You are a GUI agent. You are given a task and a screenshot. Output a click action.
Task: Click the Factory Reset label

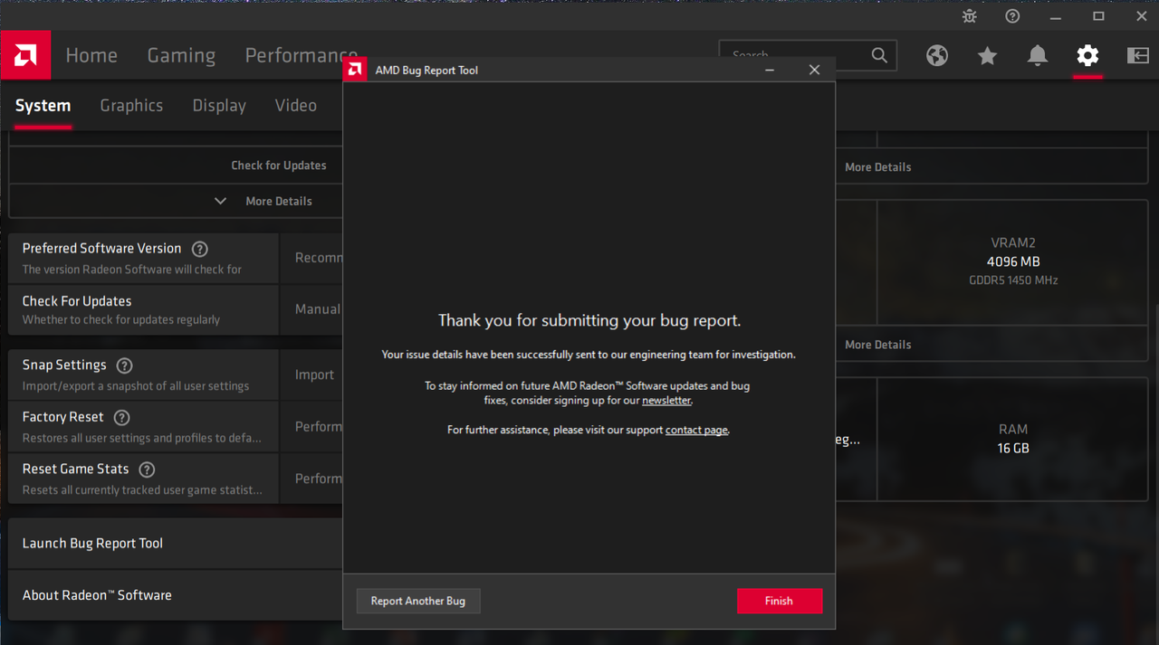(x=63, y=417)
